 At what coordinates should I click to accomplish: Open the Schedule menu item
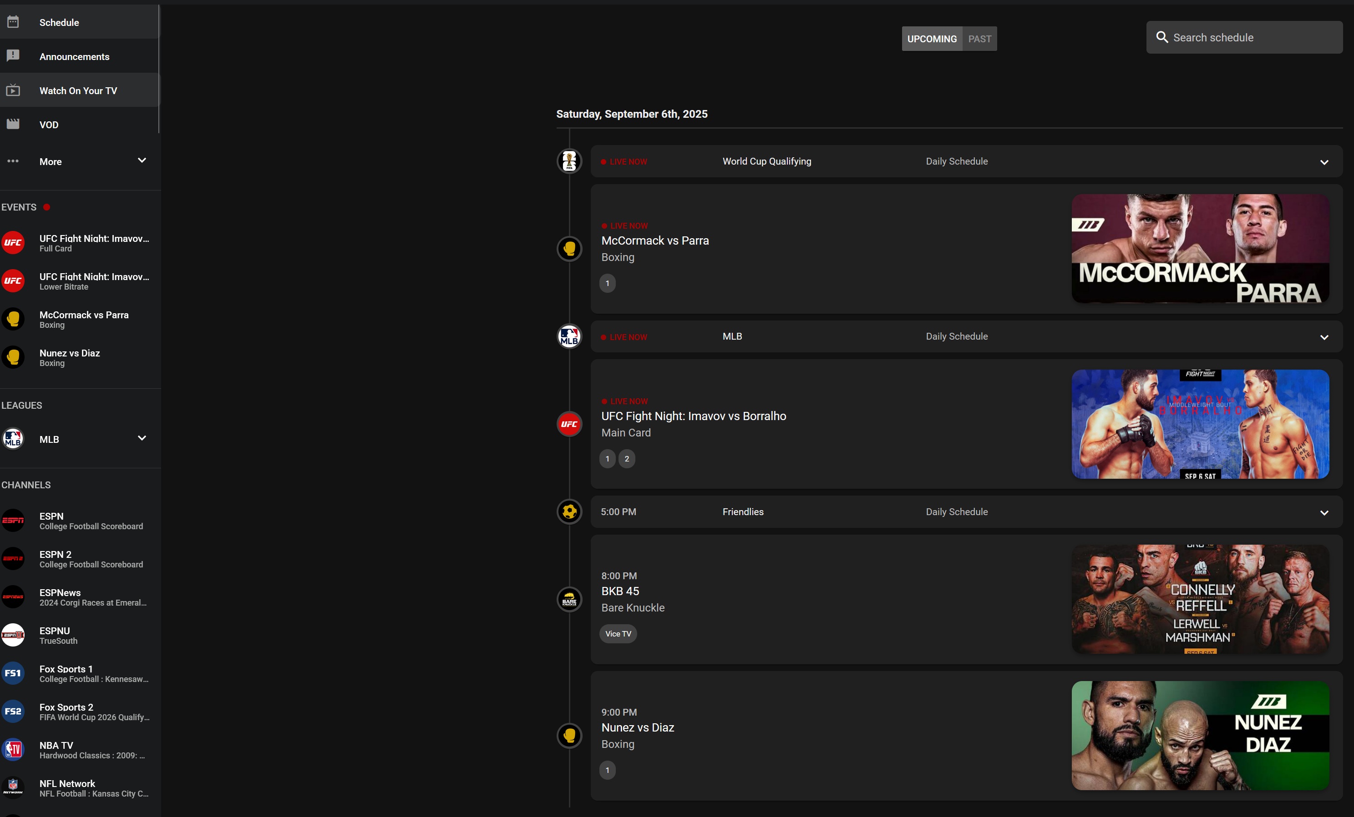click(79, 22)
